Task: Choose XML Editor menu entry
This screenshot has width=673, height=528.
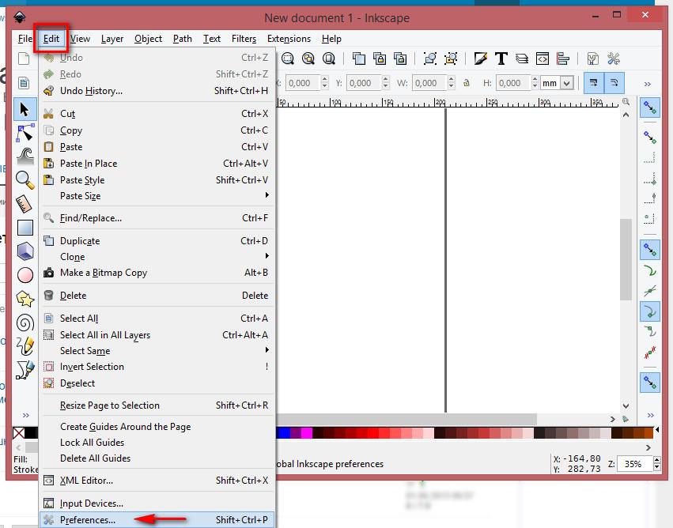Action: click(x=157, y=481)
